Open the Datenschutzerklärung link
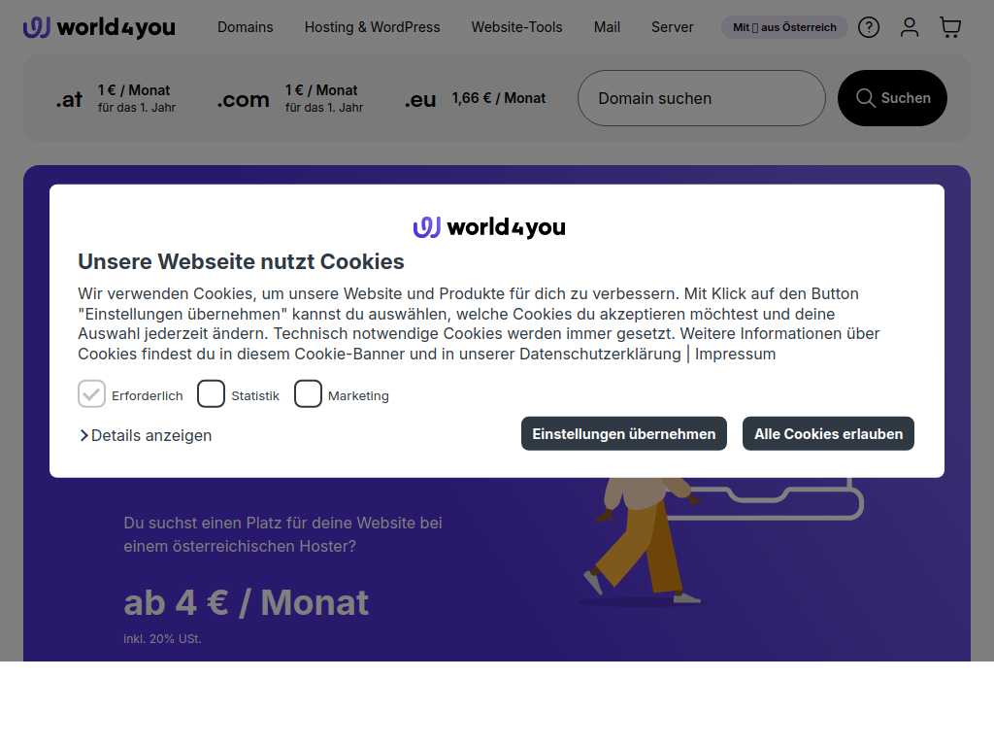This screenshot has width=994, height=746. click(x=600, y=354)
